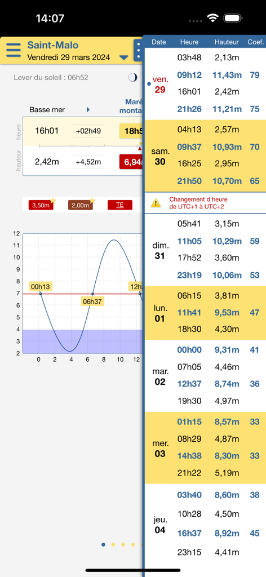This screenshot has width=266, height=577.
Task: Tap the Heure column header
Action: tap(189, 42)
